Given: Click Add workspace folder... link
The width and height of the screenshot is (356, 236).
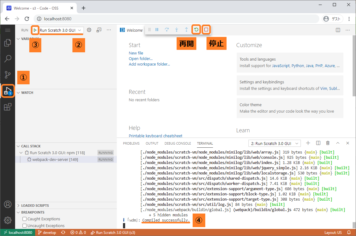Looking at the screenshot, I should point(149,64).
